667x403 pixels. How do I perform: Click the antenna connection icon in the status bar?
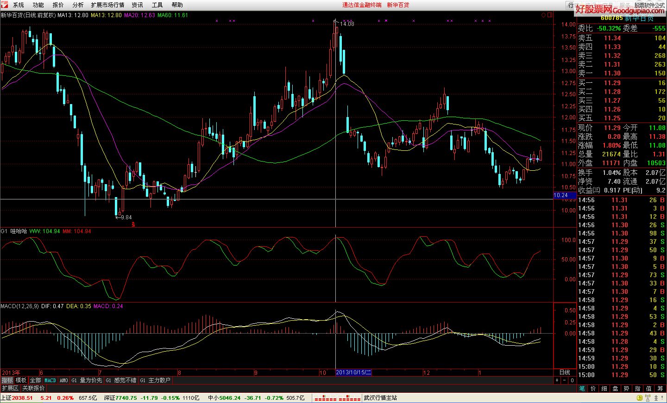[648, 398]
